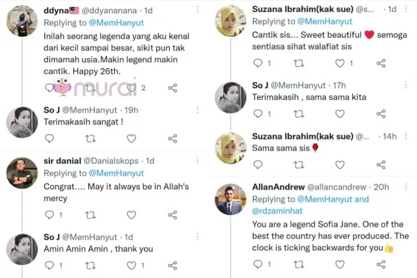Like AllanAndrew's 'You are a legend' tweet
The image size is (417, 278).
pos(339,264)
